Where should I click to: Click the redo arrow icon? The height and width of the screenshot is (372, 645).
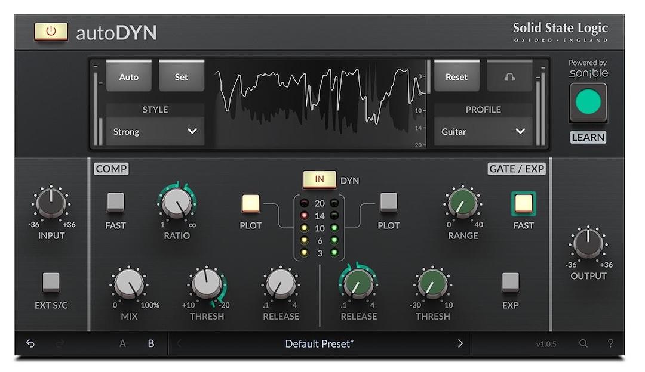[60, 343]
